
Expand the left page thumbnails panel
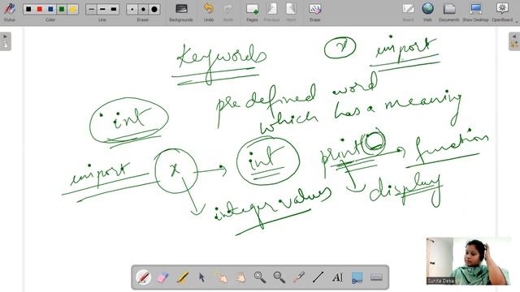click(x=6, y=41)
